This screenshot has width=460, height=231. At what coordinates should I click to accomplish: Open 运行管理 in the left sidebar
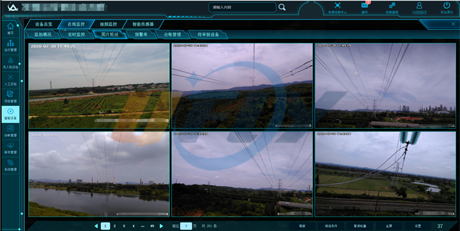click(10, 46)
